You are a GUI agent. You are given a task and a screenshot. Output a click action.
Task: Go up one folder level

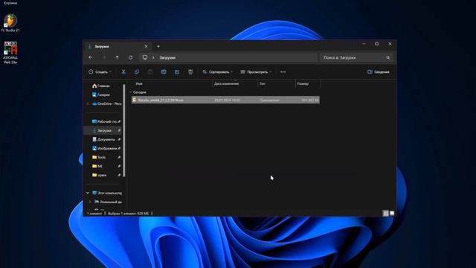tap(118, 57)
